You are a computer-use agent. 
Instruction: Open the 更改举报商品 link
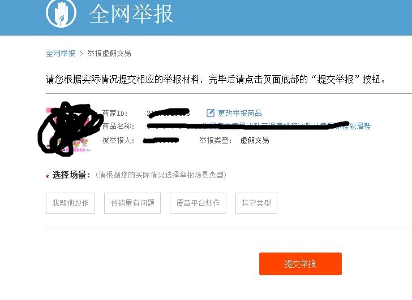pyautogui.click(x=239, y=113)
